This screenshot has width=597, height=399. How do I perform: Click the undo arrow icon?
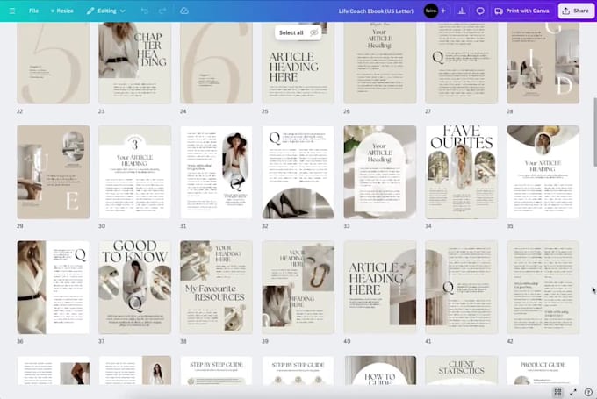[145, 11]
